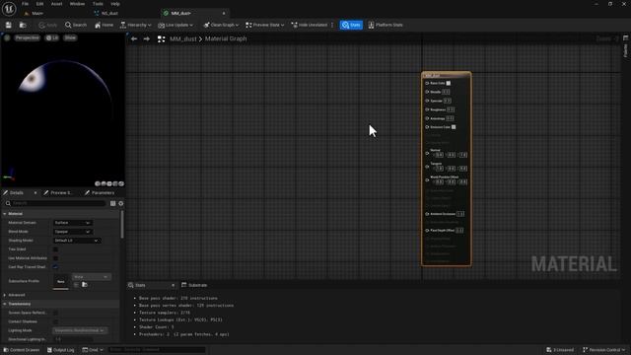Open the viewport options menu icon
This screenshot has width=631, height=355.
[7, 37]
